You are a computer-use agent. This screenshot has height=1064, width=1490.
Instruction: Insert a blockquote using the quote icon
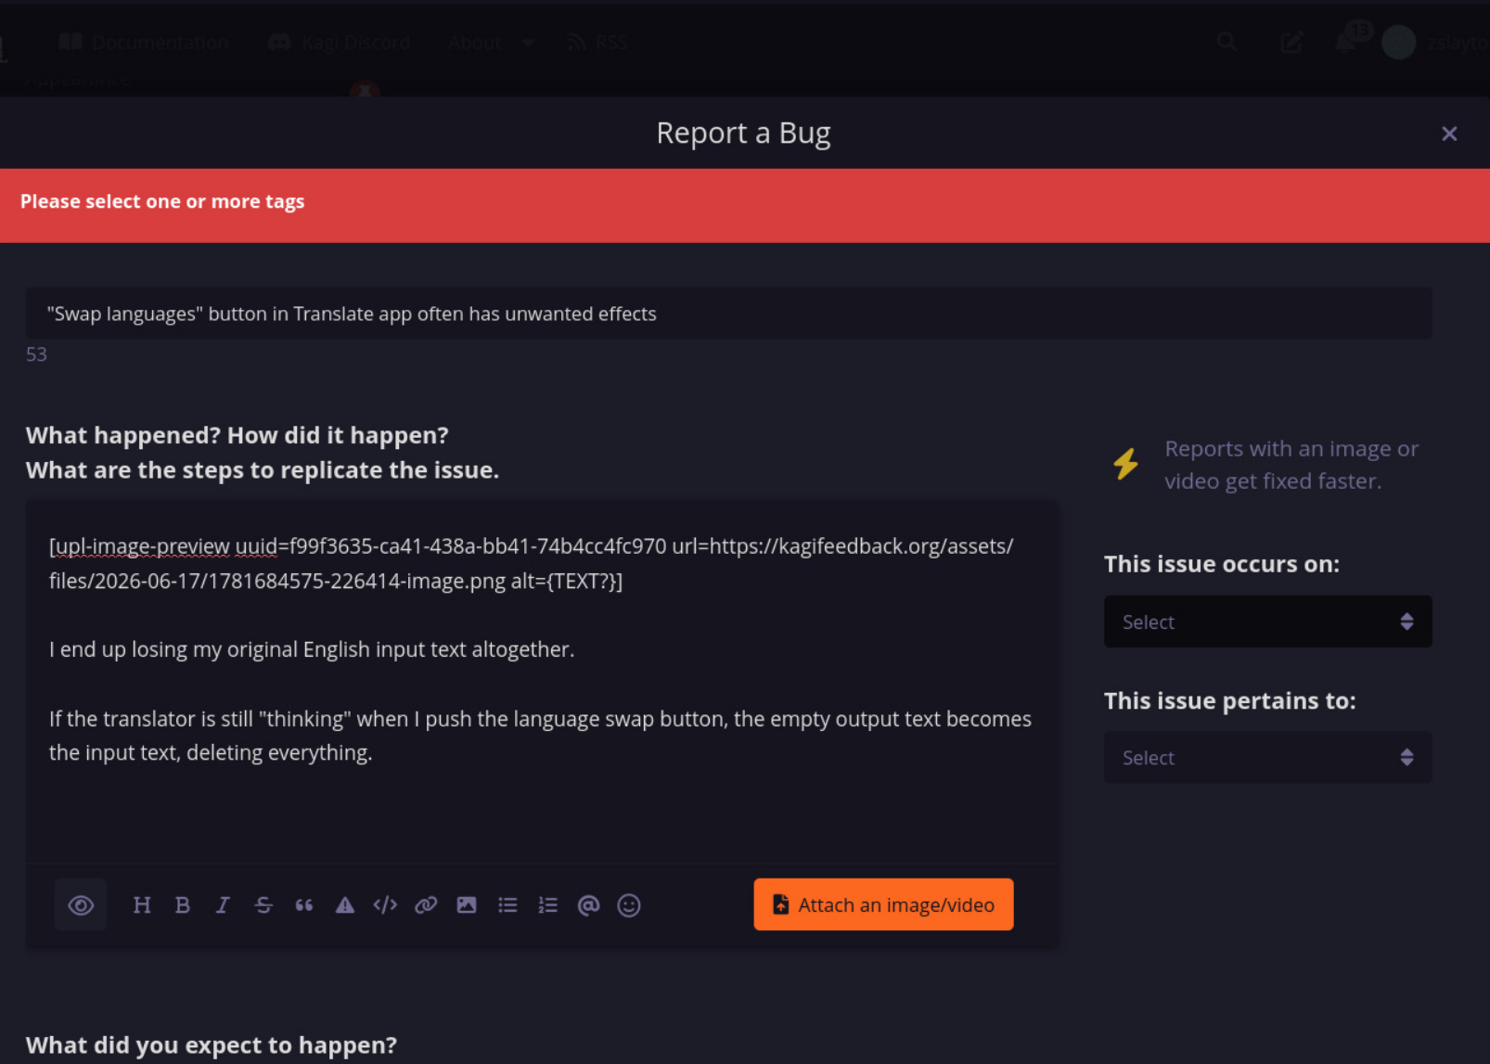pos(304,904)
